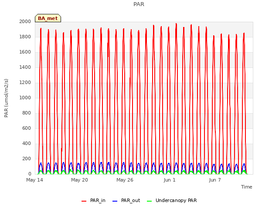The image size is (279, 209).
Task: Click the 1000 y-axis label
Action: coord(25,98)
